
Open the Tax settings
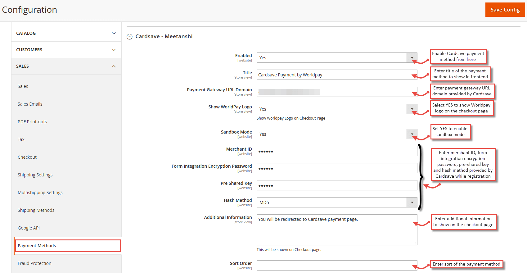tap(21, 139)
